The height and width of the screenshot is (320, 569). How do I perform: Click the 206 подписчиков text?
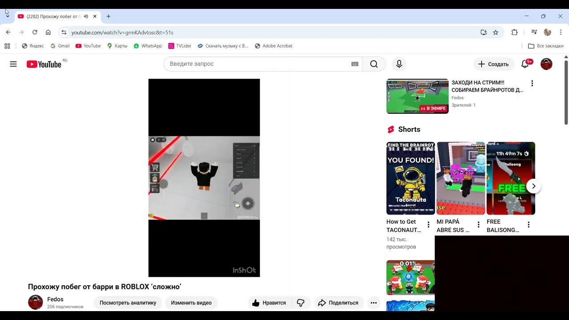65,307
